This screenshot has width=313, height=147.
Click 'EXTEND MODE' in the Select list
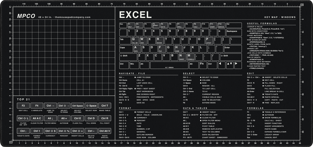coord(209,103)
